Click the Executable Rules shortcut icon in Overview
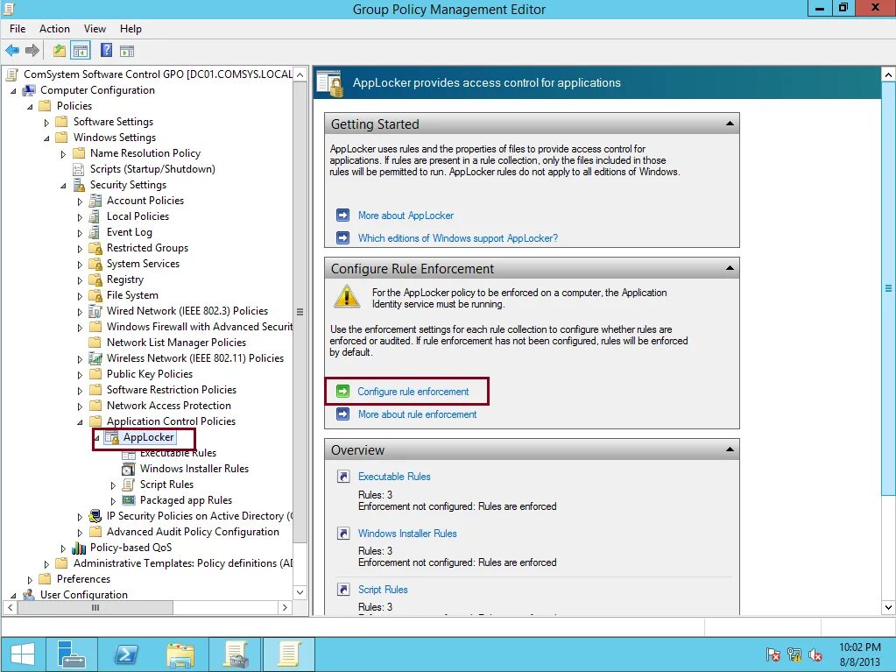The width and height of the screenshot is (896, 672). click(x=342, y=477)
